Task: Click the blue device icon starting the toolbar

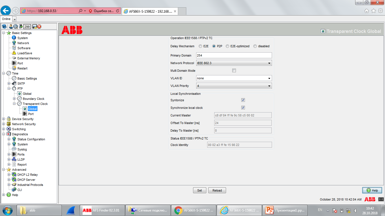Action: point(4,26)
